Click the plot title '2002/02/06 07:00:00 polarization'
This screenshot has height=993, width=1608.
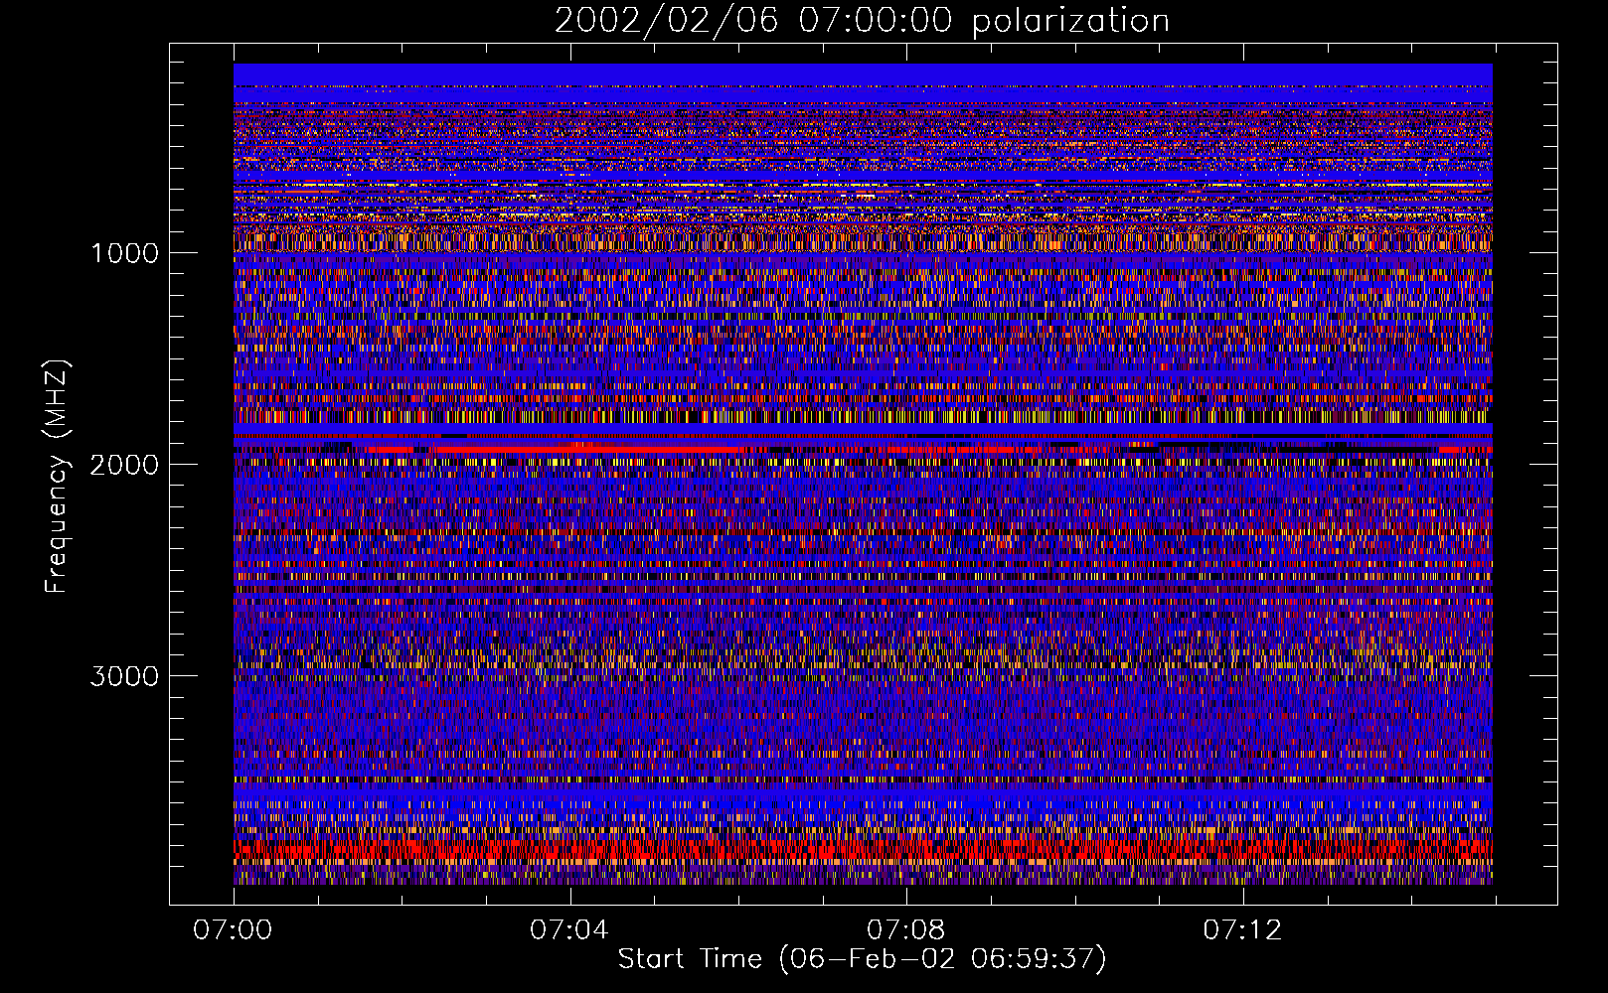coord(862,21)
